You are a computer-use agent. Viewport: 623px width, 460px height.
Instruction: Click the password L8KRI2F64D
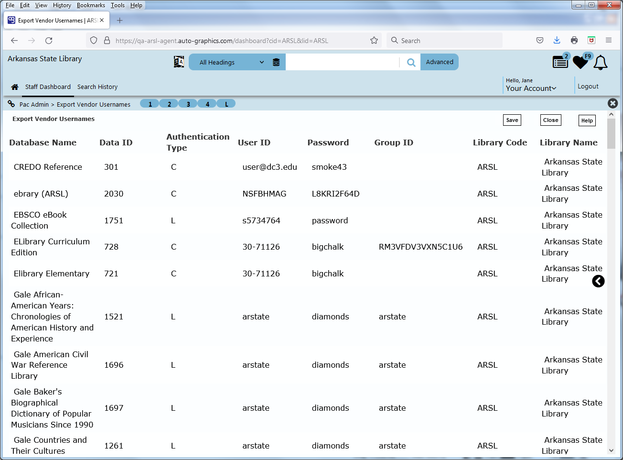(336, 194)
